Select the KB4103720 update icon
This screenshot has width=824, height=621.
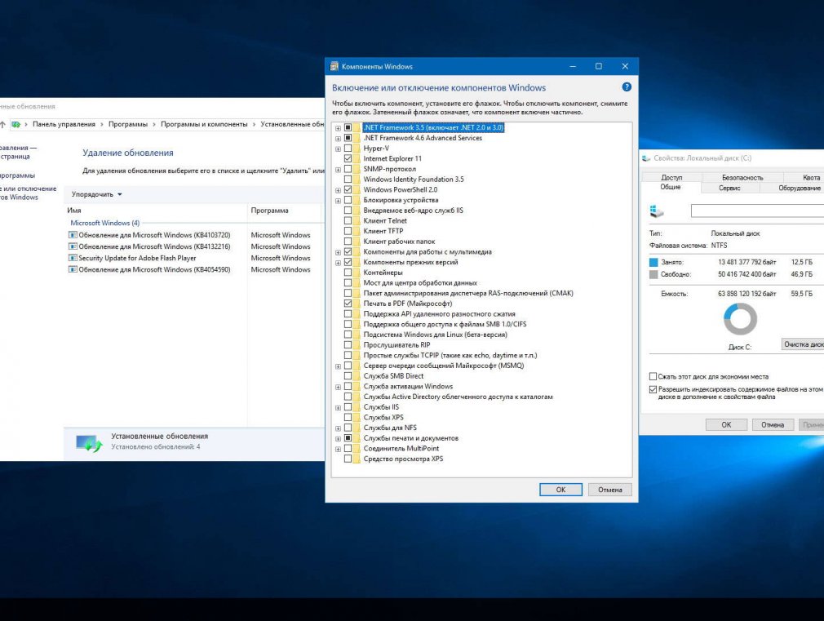click(x=73, y=235)
